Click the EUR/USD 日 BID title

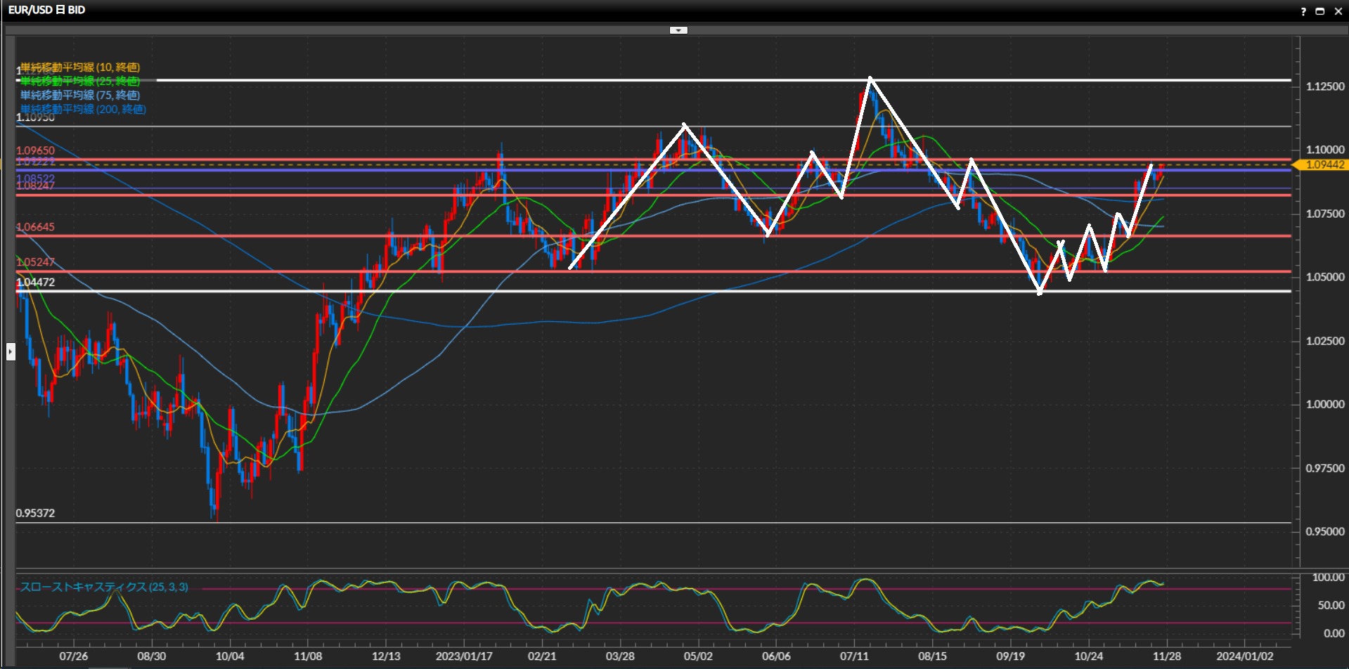[x=46, y=10]
